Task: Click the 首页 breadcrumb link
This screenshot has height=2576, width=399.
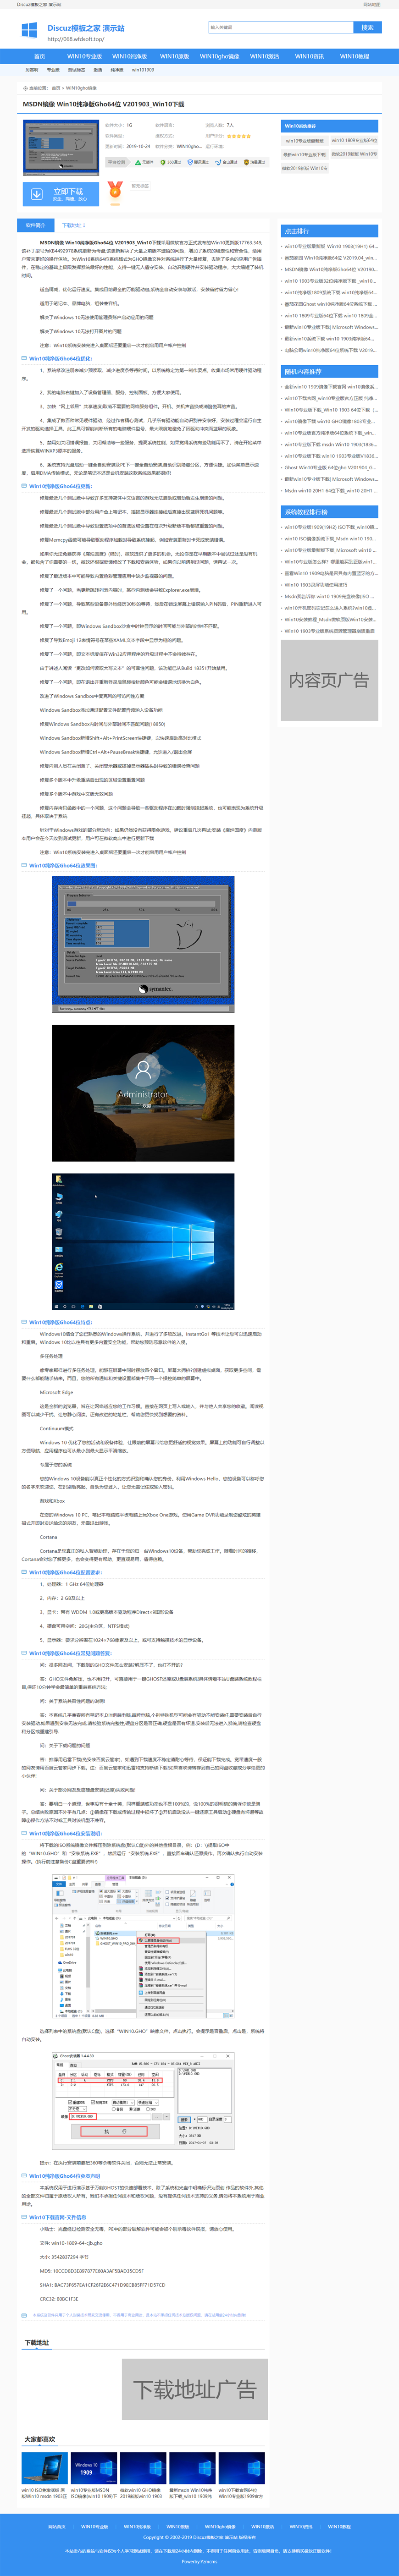Action: tap(56, 88)
